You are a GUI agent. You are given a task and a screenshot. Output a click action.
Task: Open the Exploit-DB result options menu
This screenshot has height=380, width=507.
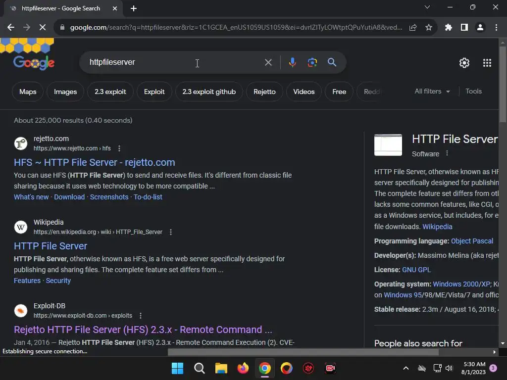tap(140, 316)
